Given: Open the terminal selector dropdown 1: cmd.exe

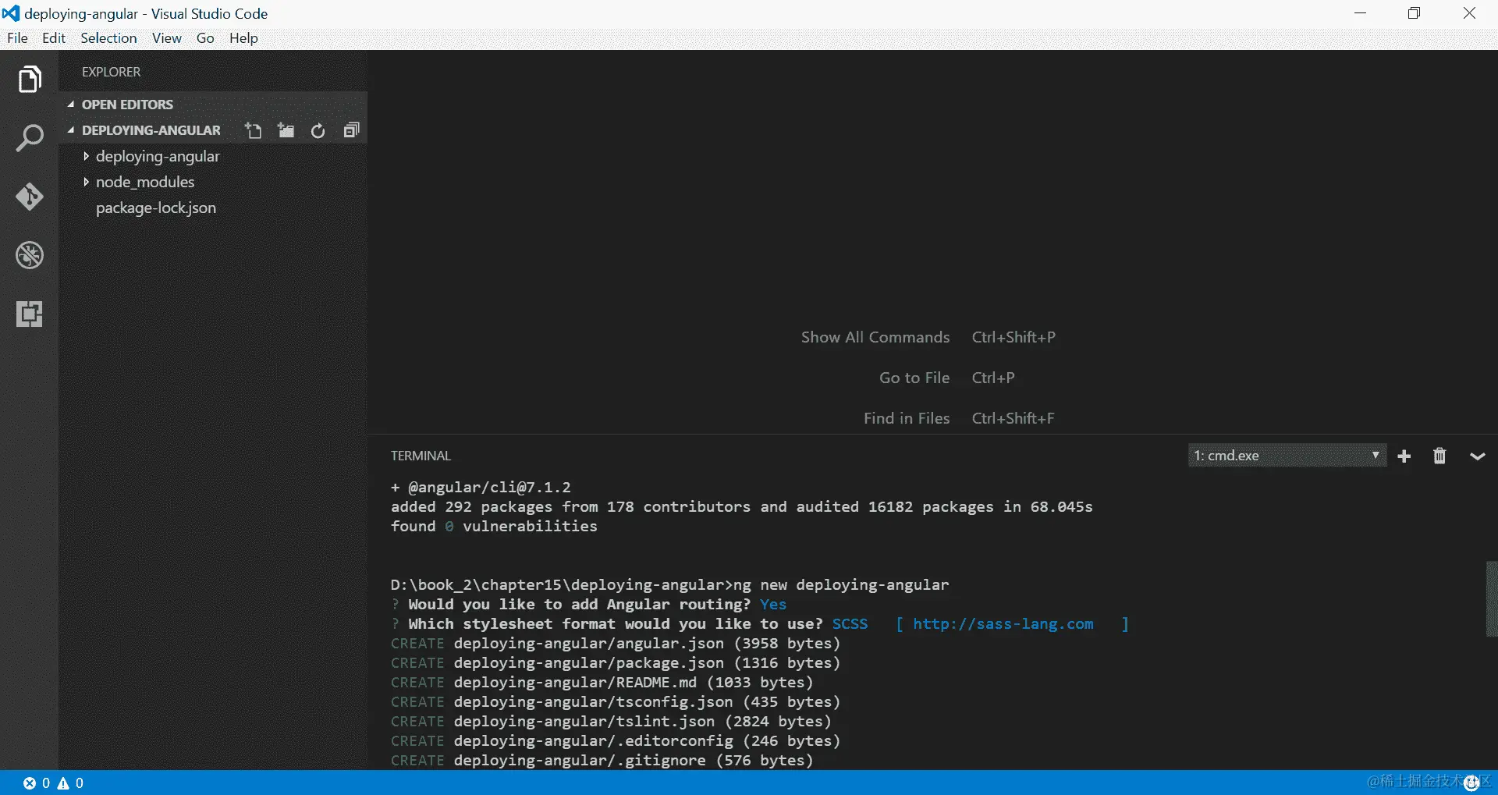Looking at the screenshot, I should [x=1287, y=456].
